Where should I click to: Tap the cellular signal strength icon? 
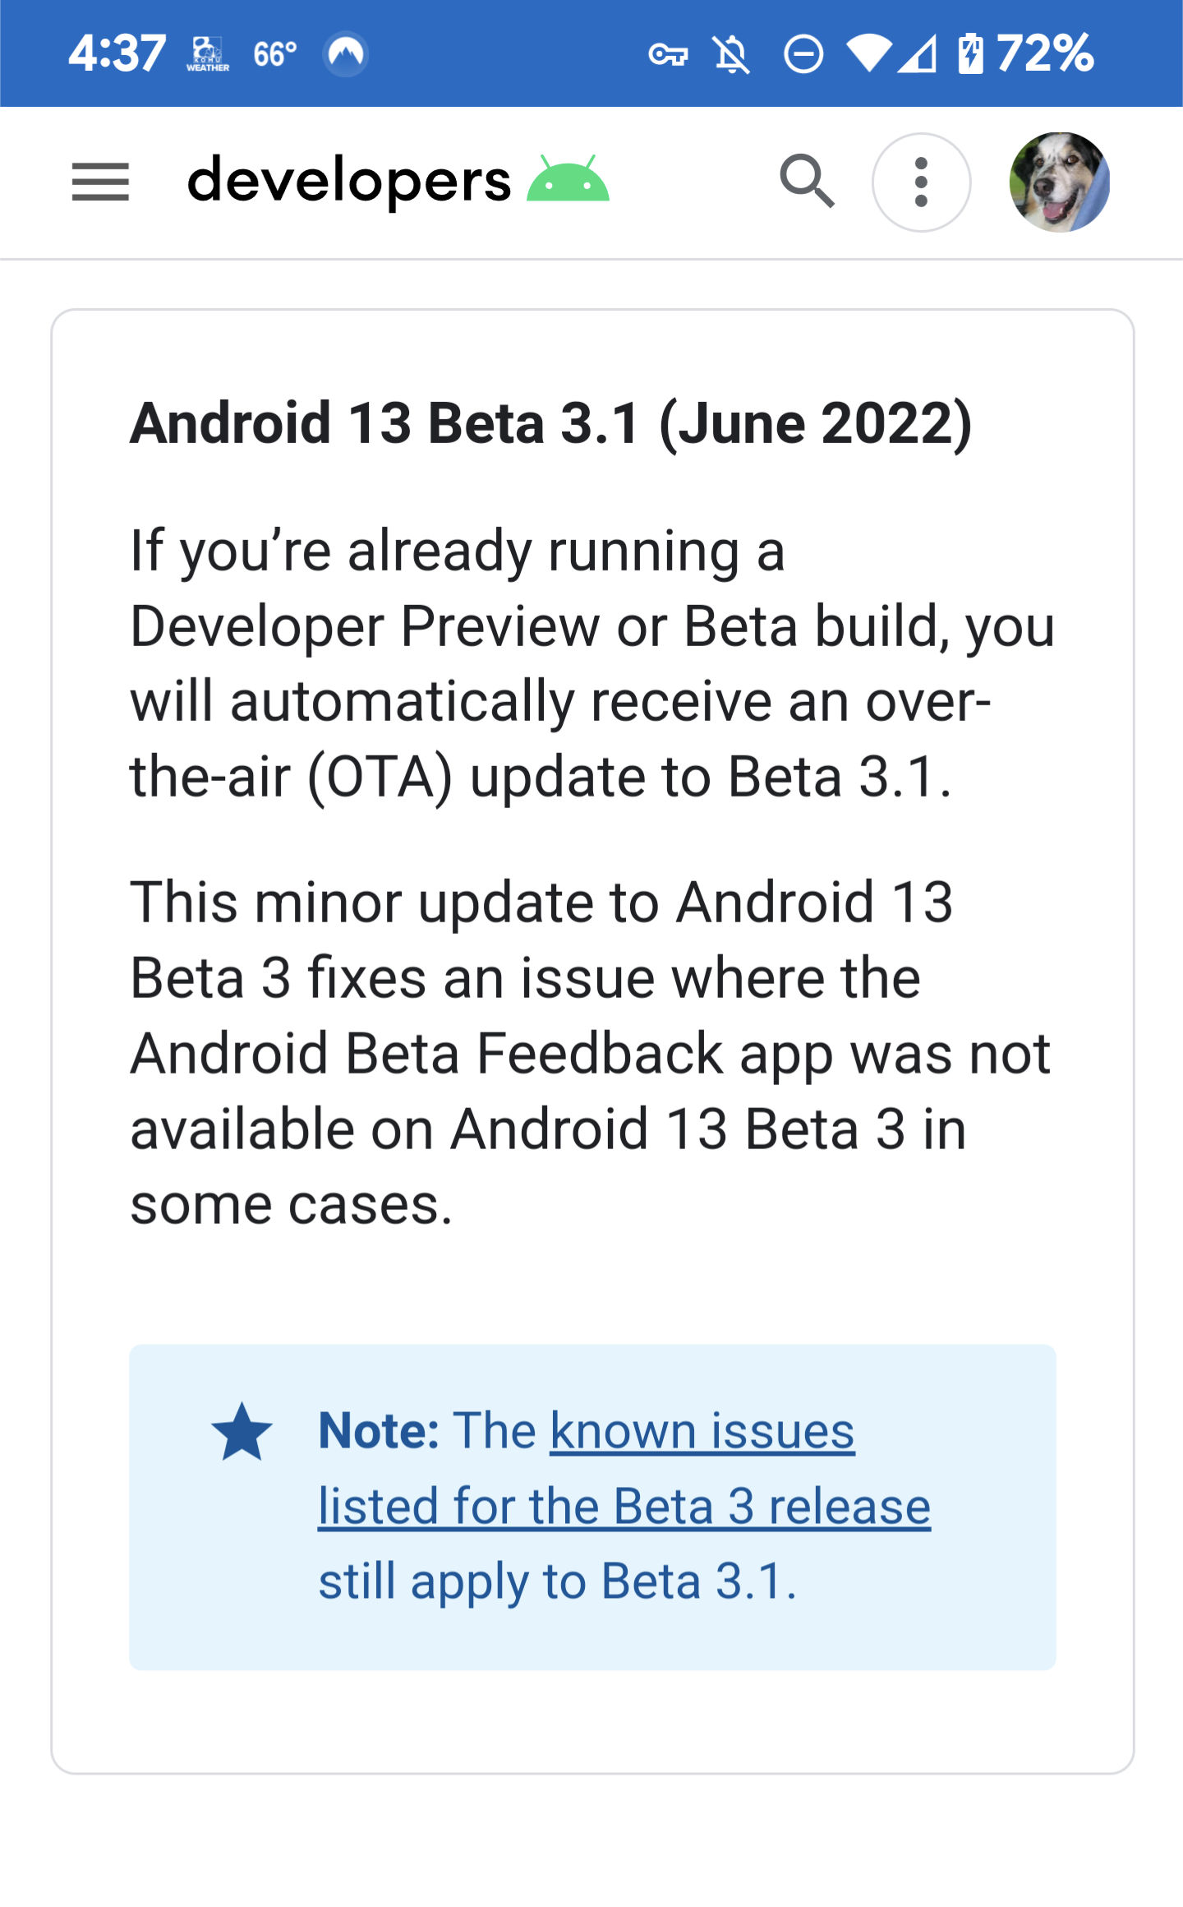tap(918, 55)
